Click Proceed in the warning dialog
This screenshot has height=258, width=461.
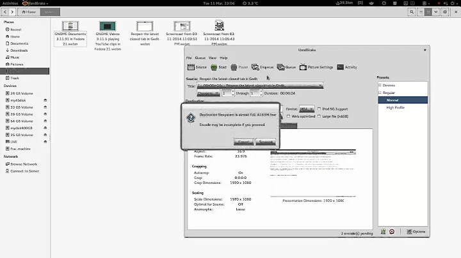pos(266,142)
